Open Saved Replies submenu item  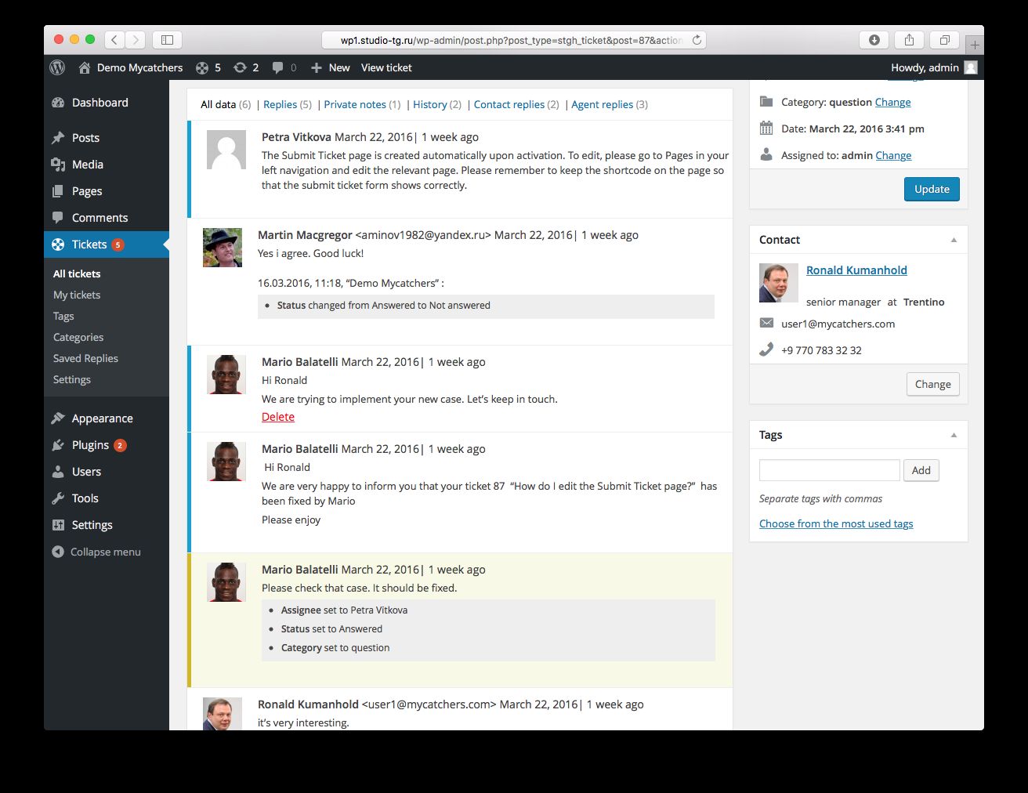tap(85, 358)
